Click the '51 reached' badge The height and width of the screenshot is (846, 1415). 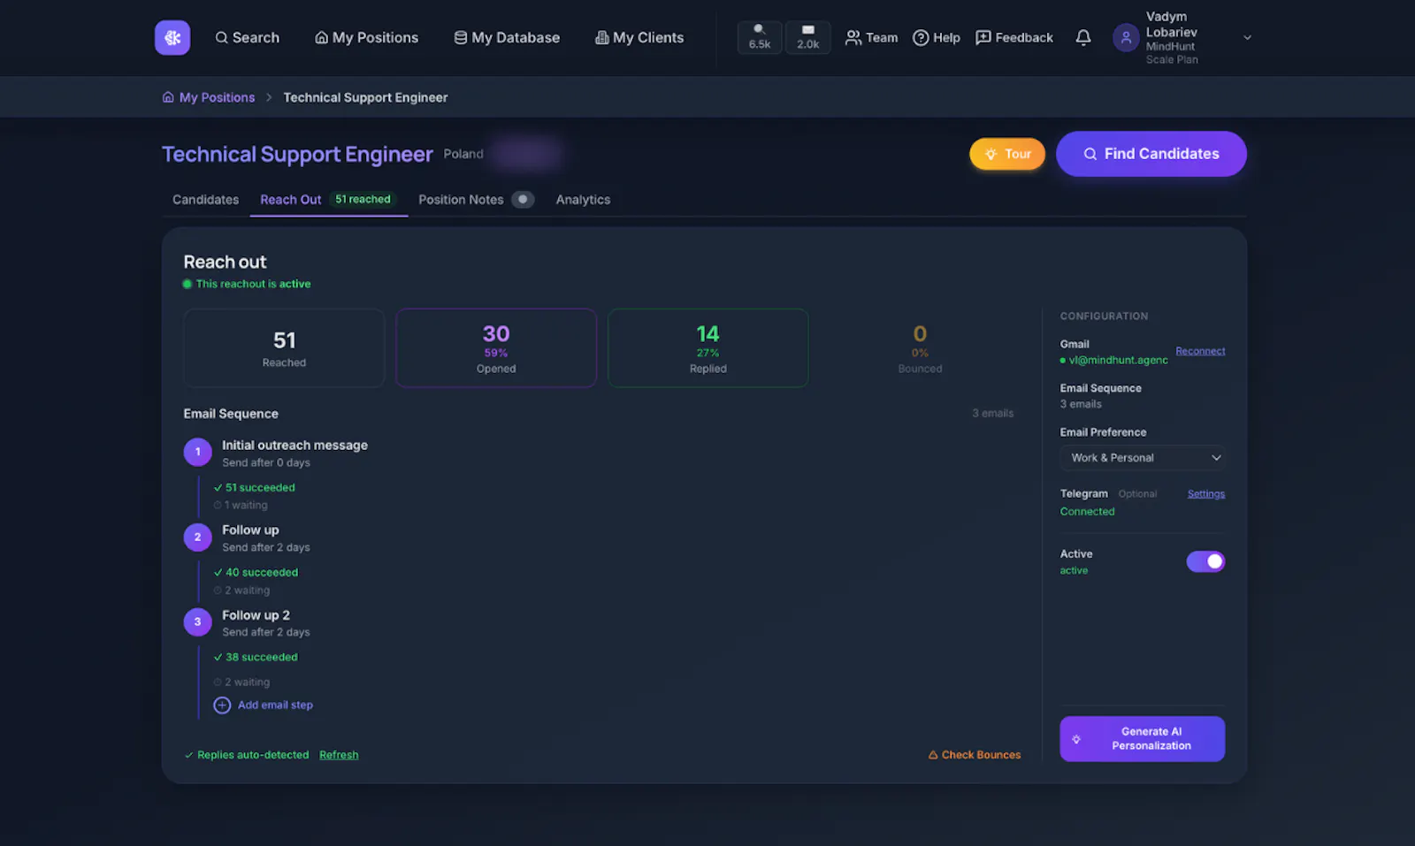363,200
